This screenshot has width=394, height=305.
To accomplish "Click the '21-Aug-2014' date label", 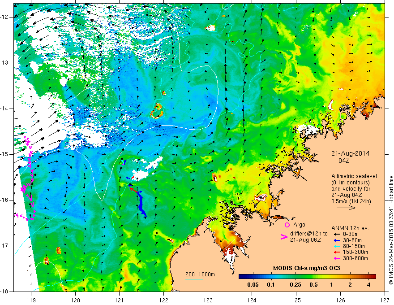I will 350,153.
